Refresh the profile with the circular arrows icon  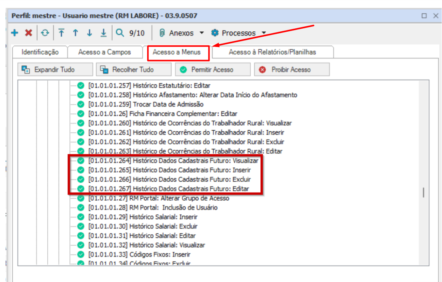pyautogui.click(x=45, y=33)
